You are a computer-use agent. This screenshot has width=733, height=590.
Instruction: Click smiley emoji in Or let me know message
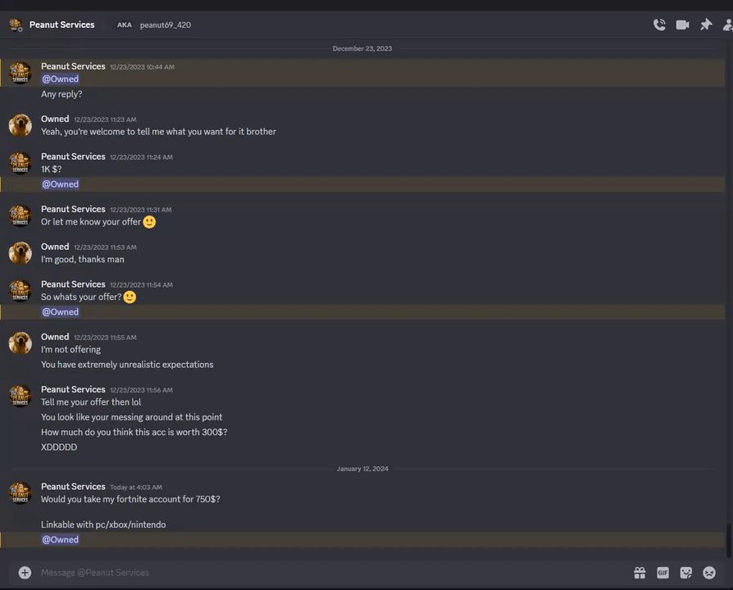click(x=149, y=222)
